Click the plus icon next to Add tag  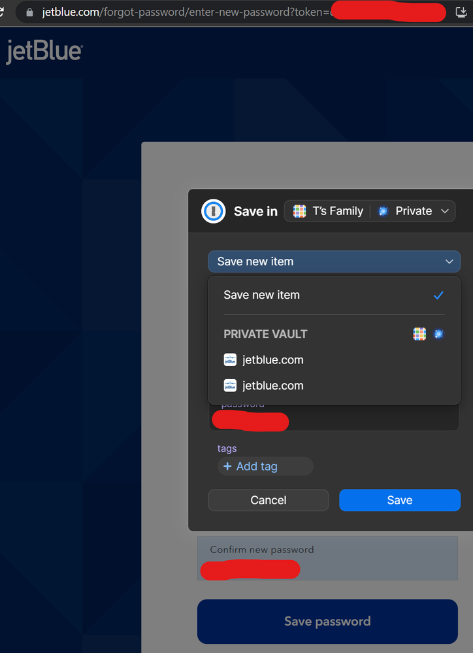(x=227, y=466)
